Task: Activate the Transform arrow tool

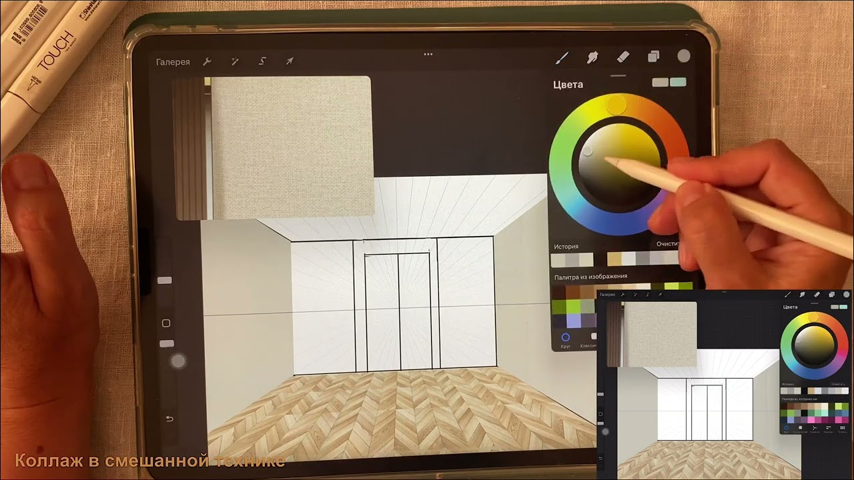Action: pos(290,61)
